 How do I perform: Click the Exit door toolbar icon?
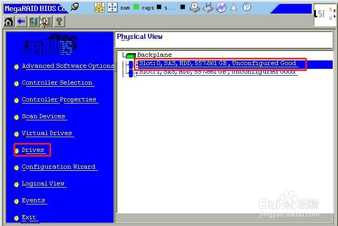[x=33, y=22]
